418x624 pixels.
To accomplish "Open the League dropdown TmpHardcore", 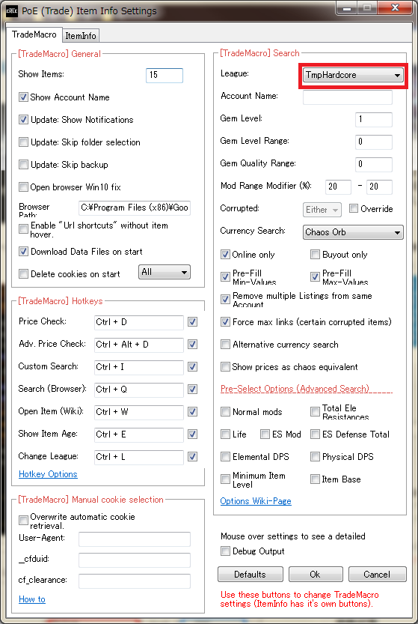I will [x=353, y=75].
